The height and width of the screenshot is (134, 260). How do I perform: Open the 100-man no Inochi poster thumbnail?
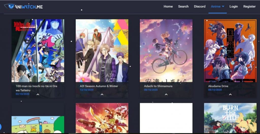tap(38, 51)
